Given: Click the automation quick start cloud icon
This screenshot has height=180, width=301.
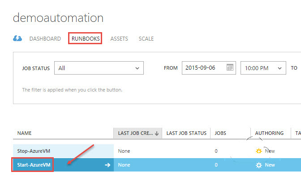Looking at the screenshot, I should click(17, 38).
